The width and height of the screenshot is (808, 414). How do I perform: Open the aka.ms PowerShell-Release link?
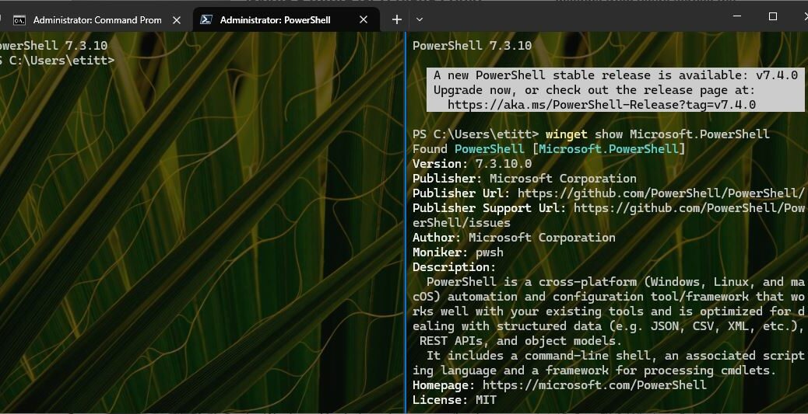(x=602, y=105)
